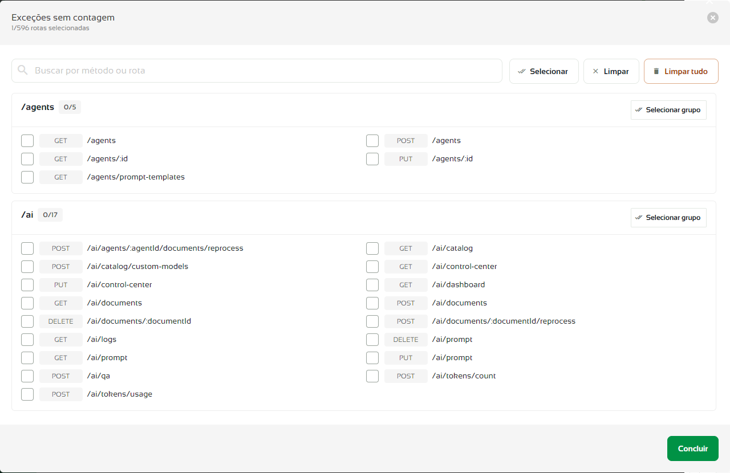The width and height of the screenshot is (730, 473).
Task: Select the GET /ai/prompt checkbox
Action: pos(27,358)
